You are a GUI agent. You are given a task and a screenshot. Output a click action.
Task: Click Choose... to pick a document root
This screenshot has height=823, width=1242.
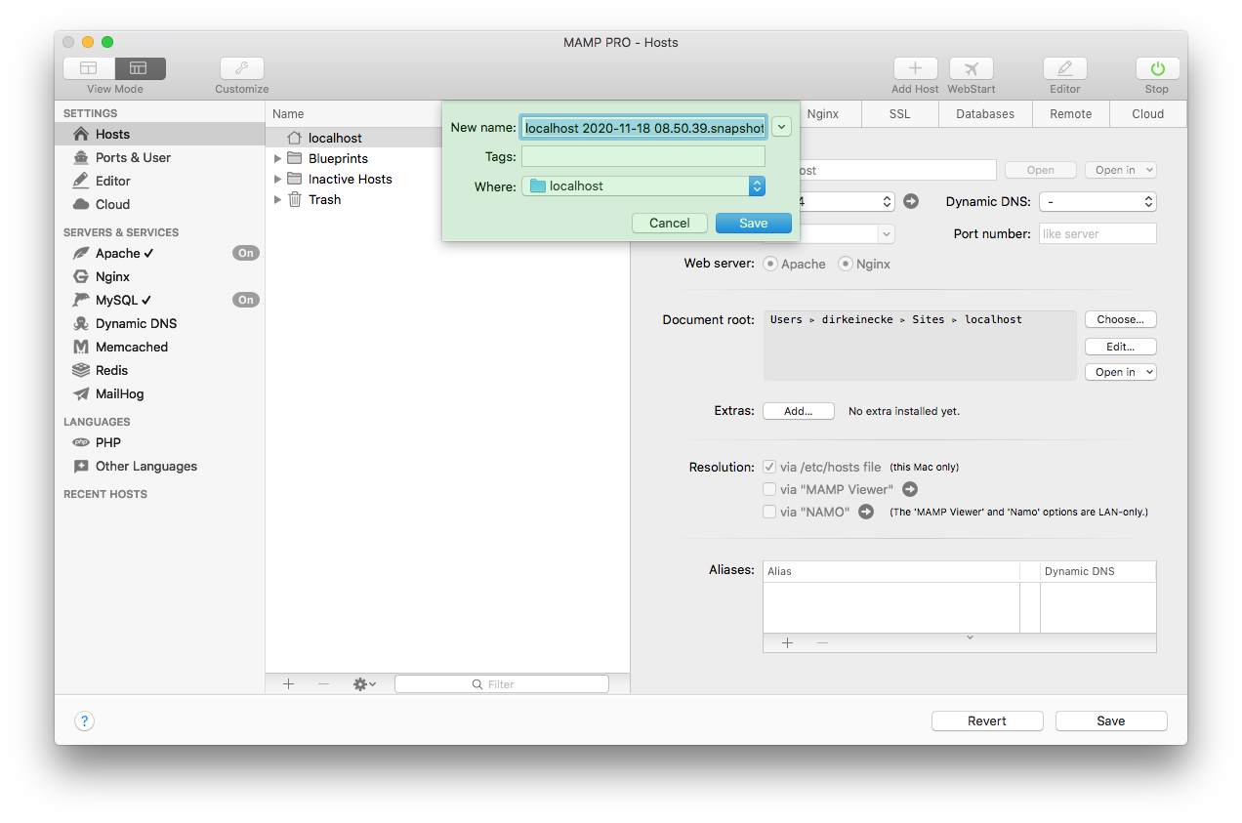[1120, 319]
